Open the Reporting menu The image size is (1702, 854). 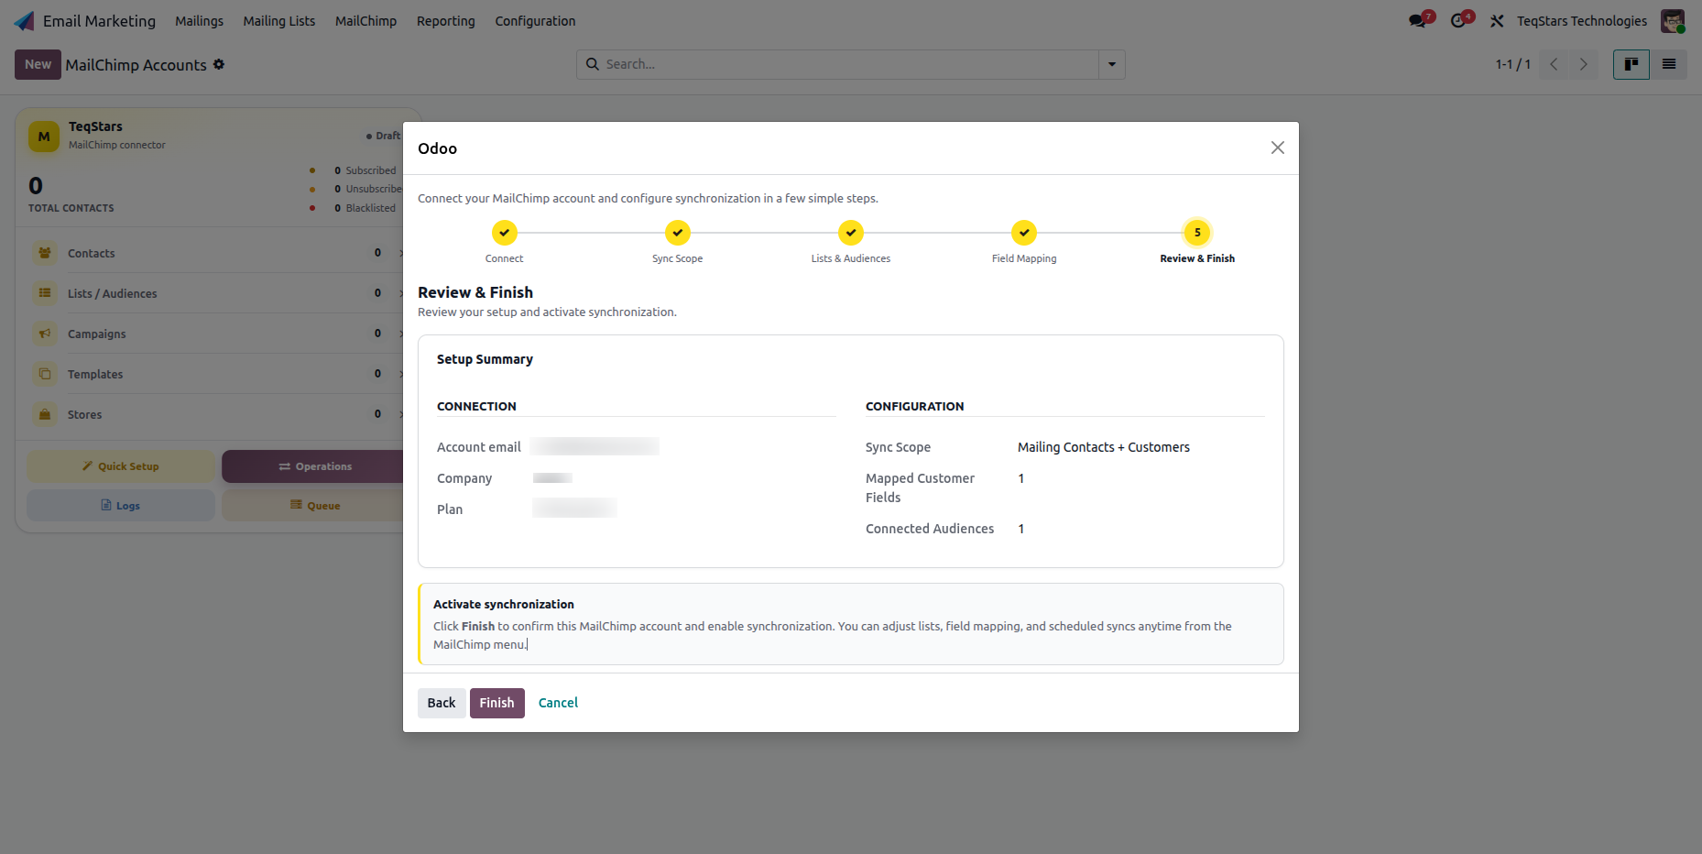click(446, 21)
